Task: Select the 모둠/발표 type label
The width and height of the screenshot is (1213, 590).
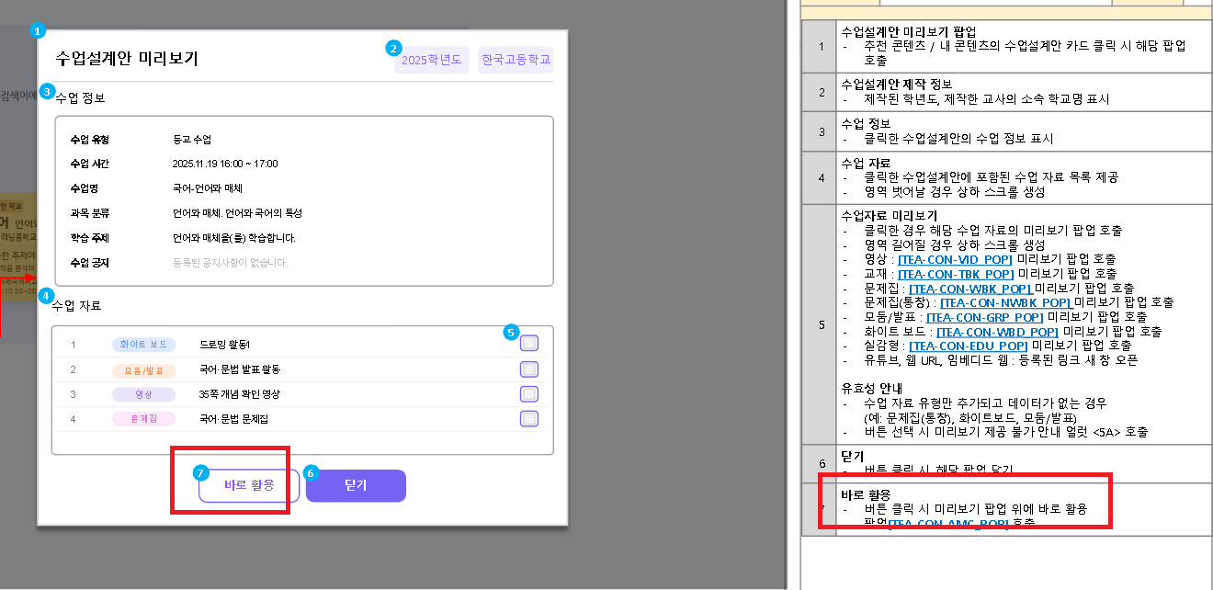Action: pos(143,369)
